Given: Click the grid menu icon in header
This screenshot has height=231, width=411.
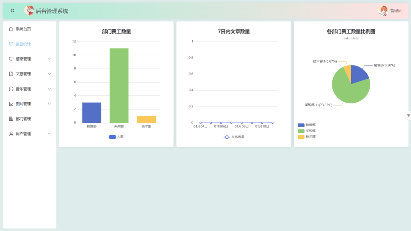Looking at the screenshot, I should click(12, 11).
